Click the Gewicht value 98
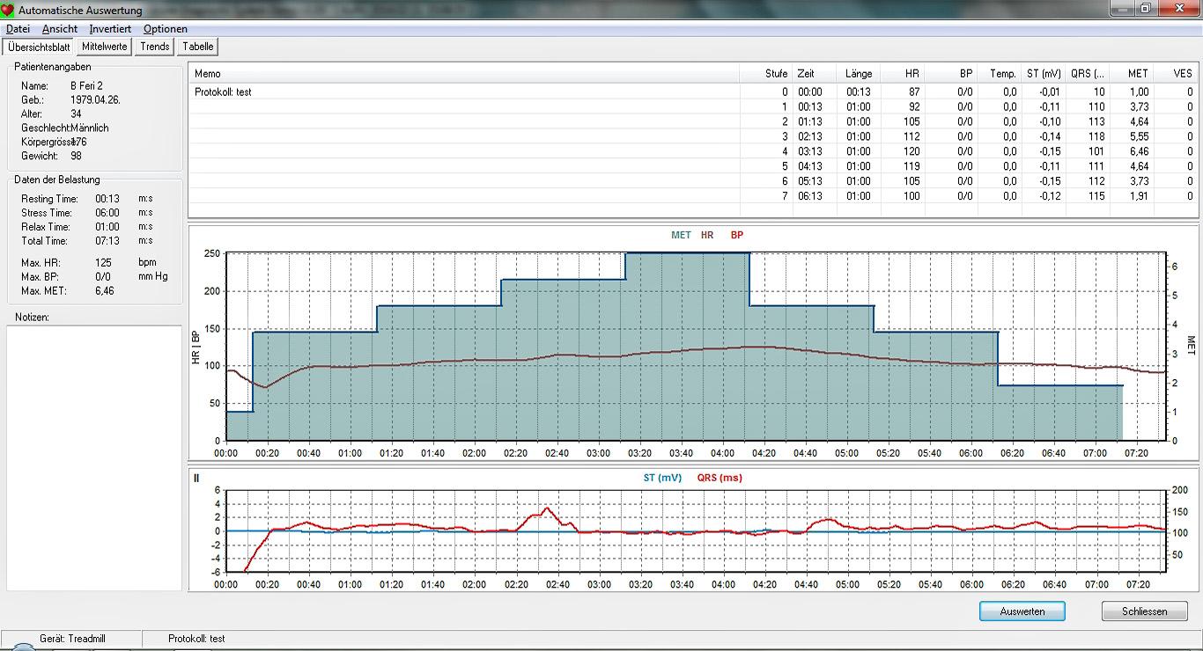The width and height of the screenshot is (1203, 651). pyautogui.click(x=76, y=157)
